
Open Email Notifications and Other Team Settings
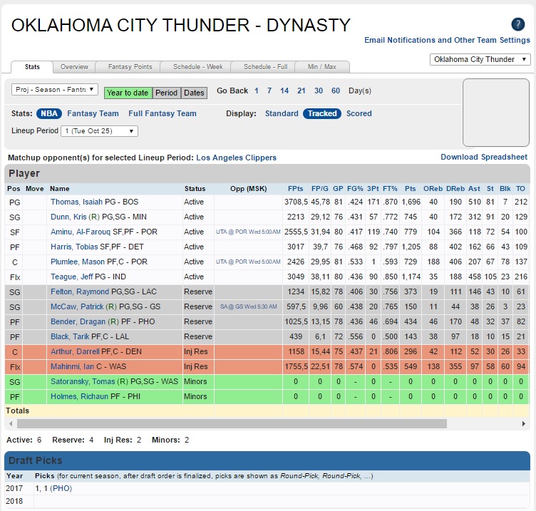447,40
